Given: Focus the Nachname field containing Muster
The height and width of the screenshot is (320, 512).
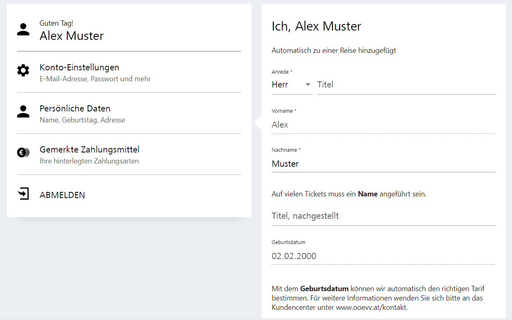Looking at the screenshot, I should 383,164.
